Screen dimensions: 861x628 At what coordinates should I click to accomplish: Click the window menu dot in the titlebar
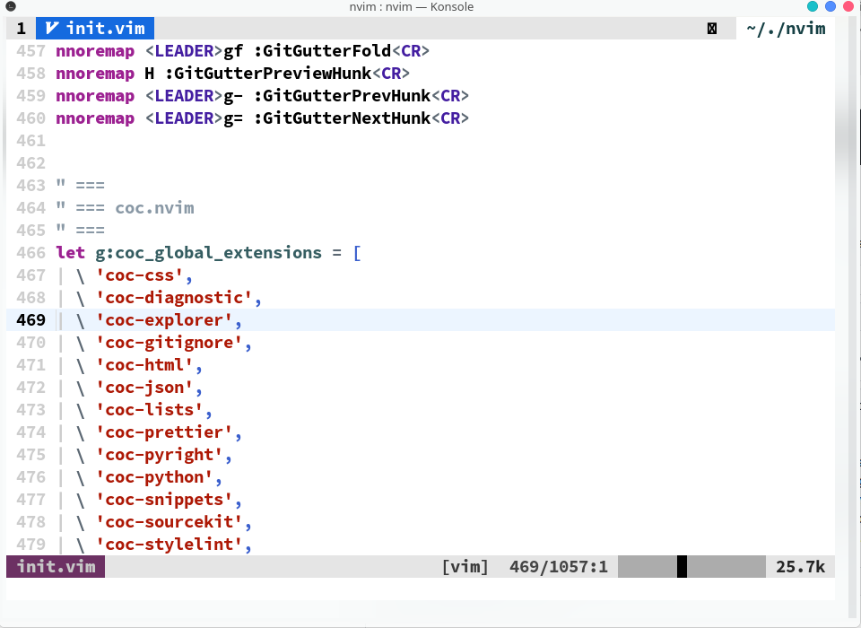click(9, 6)
